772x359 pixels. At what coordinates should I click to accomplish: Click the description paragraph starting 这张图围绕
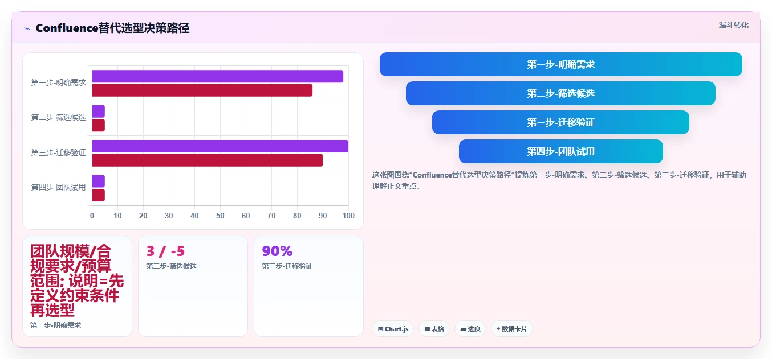click(559, 180)
